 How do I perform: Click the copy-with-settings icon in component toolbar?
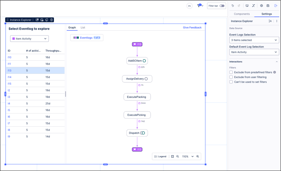pos(42,20)
